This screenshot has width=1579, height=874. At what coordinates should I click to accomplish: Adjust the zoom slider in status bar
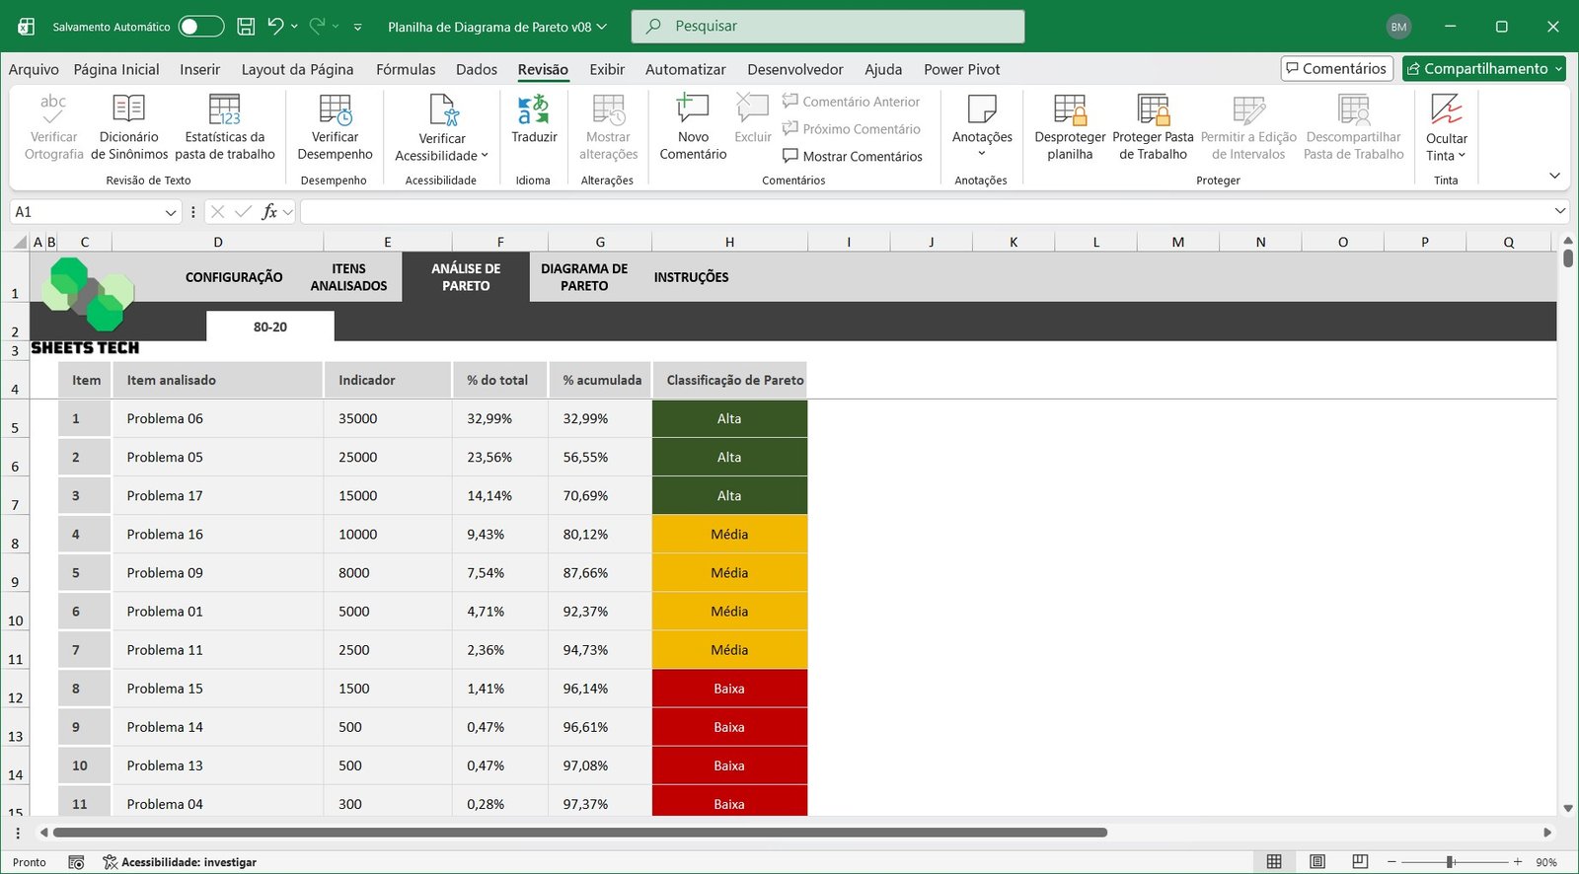click(x=1451, y=862)
